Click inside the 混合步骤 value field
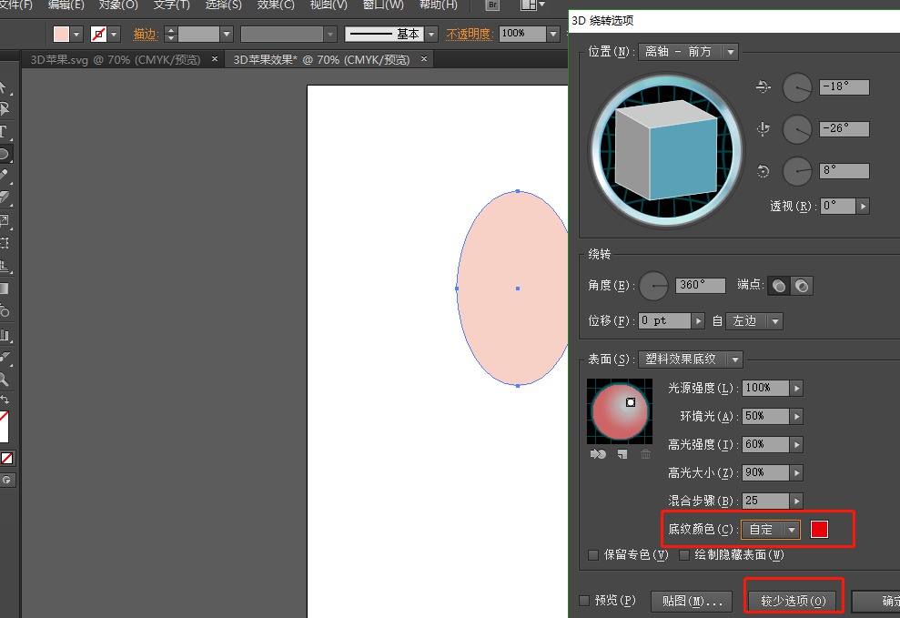 click(x=764, y=500)
